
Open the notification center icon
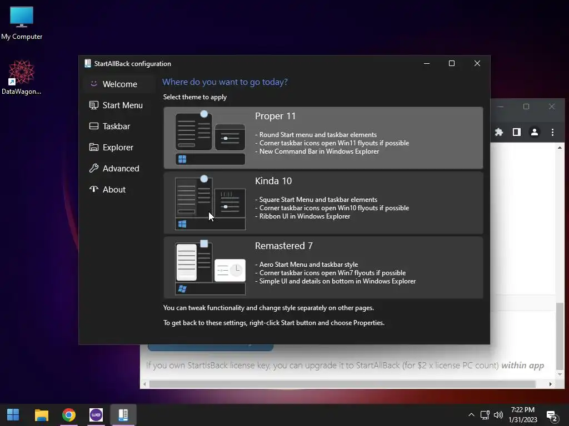tap(552, 416)
